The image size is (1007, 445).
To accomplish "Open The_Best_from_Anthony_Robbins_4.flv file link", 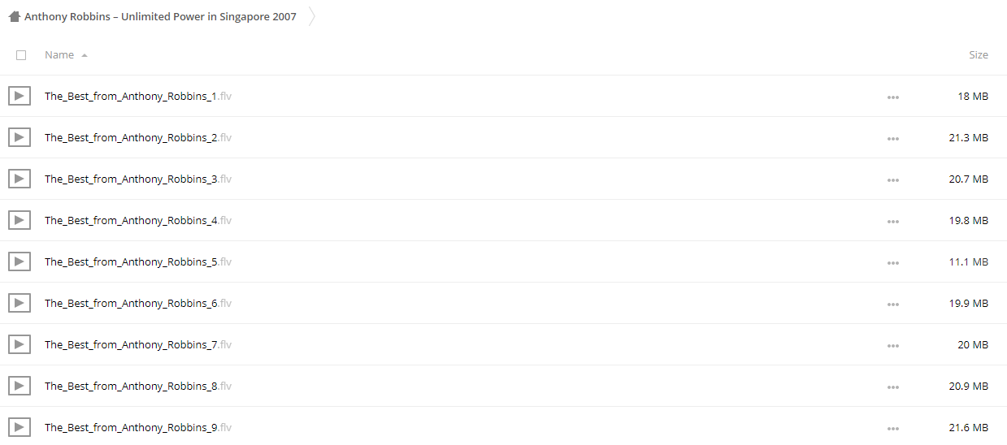I will [x=138, y=220].
